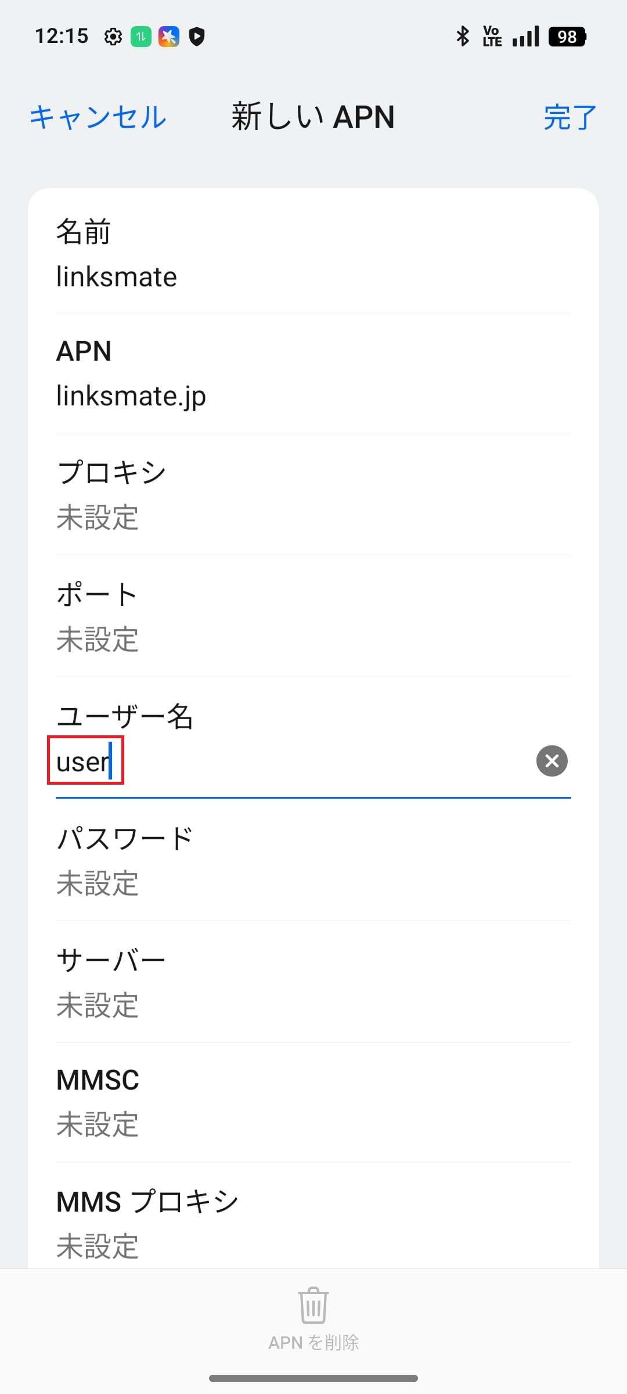Edit the サーバー field marked 未設定
This screenshot has height=1394, width=627.
coord(313,983)
